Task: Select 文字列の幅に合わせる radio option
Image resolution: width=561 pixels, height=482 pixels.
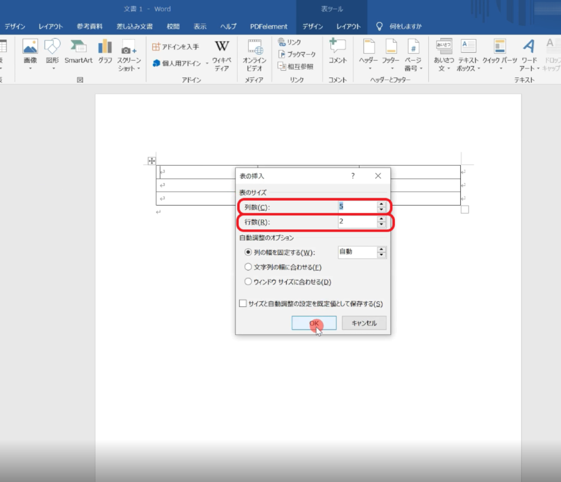Action: coord(249,268)
